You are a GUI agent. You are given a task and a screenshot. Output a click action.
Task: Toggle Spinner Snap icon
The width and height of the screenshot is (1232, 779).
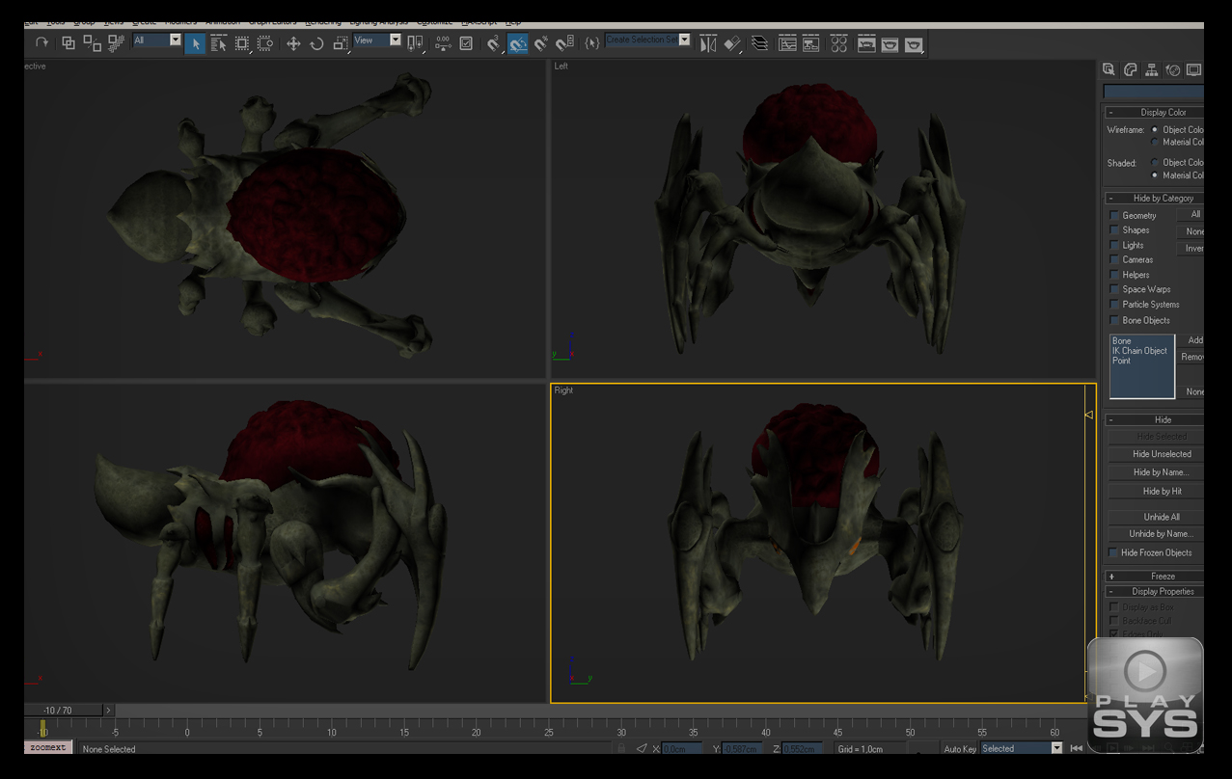pos(564,43)
